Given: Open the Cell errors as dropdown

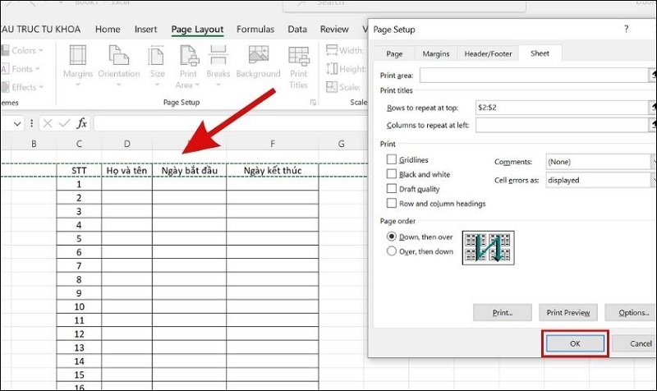Looking at the screenshot, I should [600, 180].
